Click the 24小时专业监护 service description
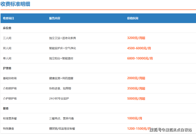196x134 pixels. (x=59, y=99)
